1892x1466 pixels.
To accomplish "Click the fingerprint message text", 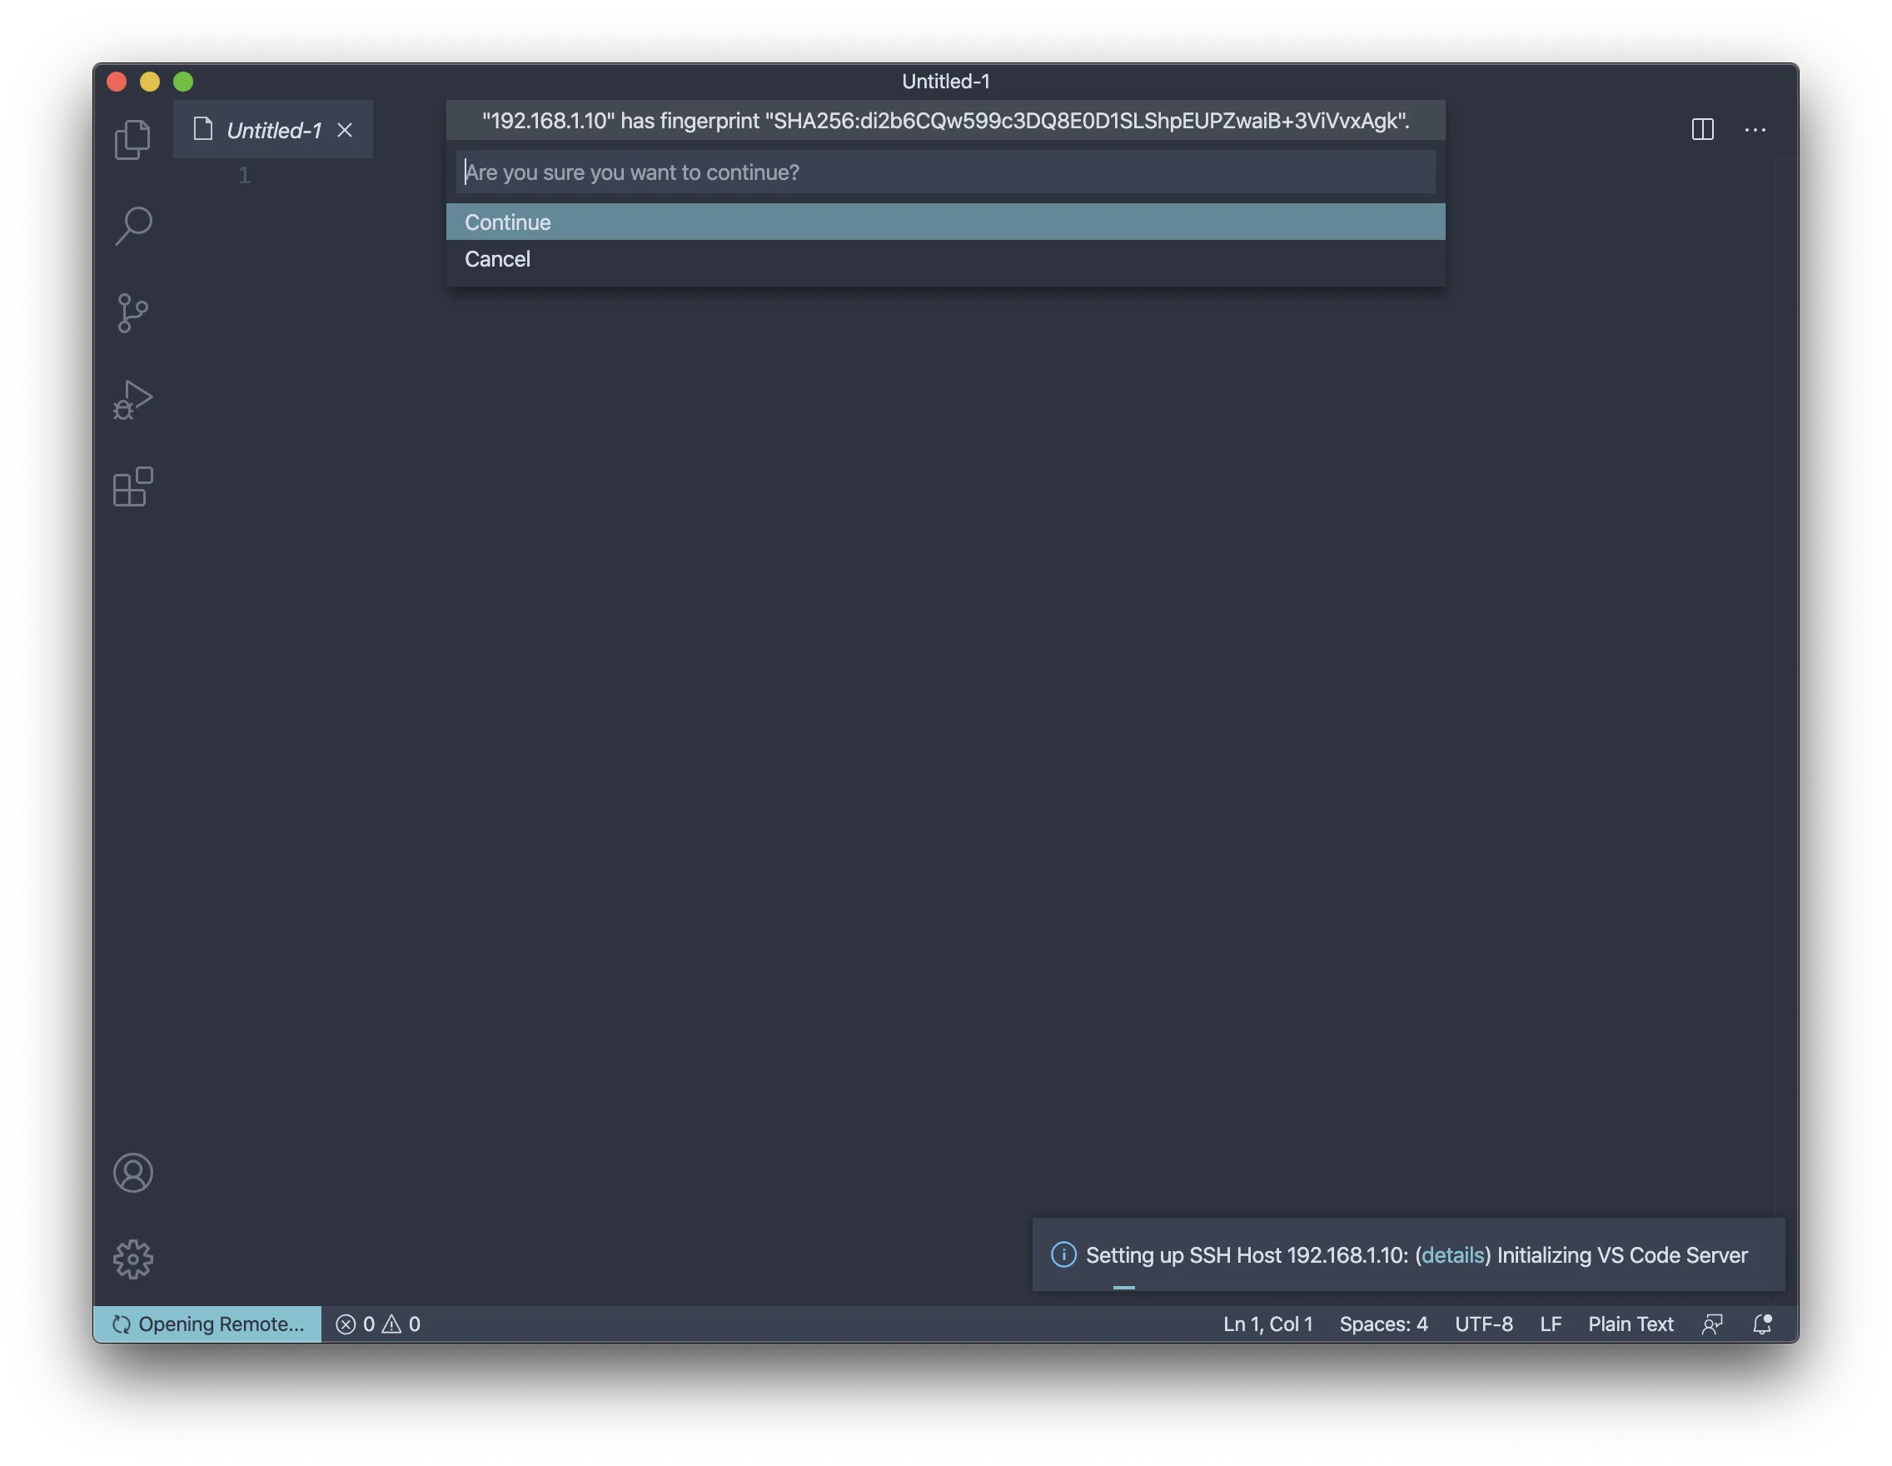I will 945,121.
